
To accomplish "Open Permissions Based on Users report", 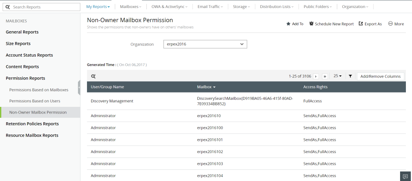I will 35,101.
